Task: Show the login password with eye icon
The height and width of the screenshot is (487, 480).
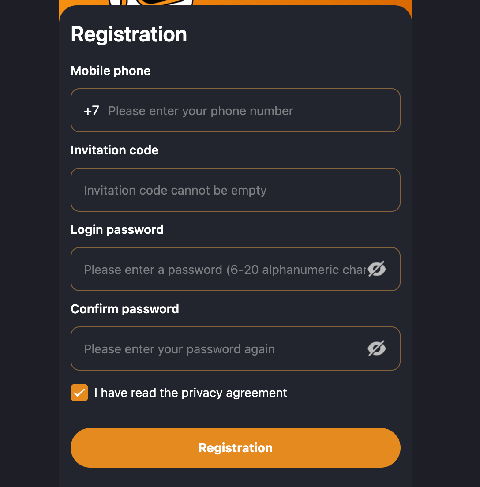Action: pos(377,269)
